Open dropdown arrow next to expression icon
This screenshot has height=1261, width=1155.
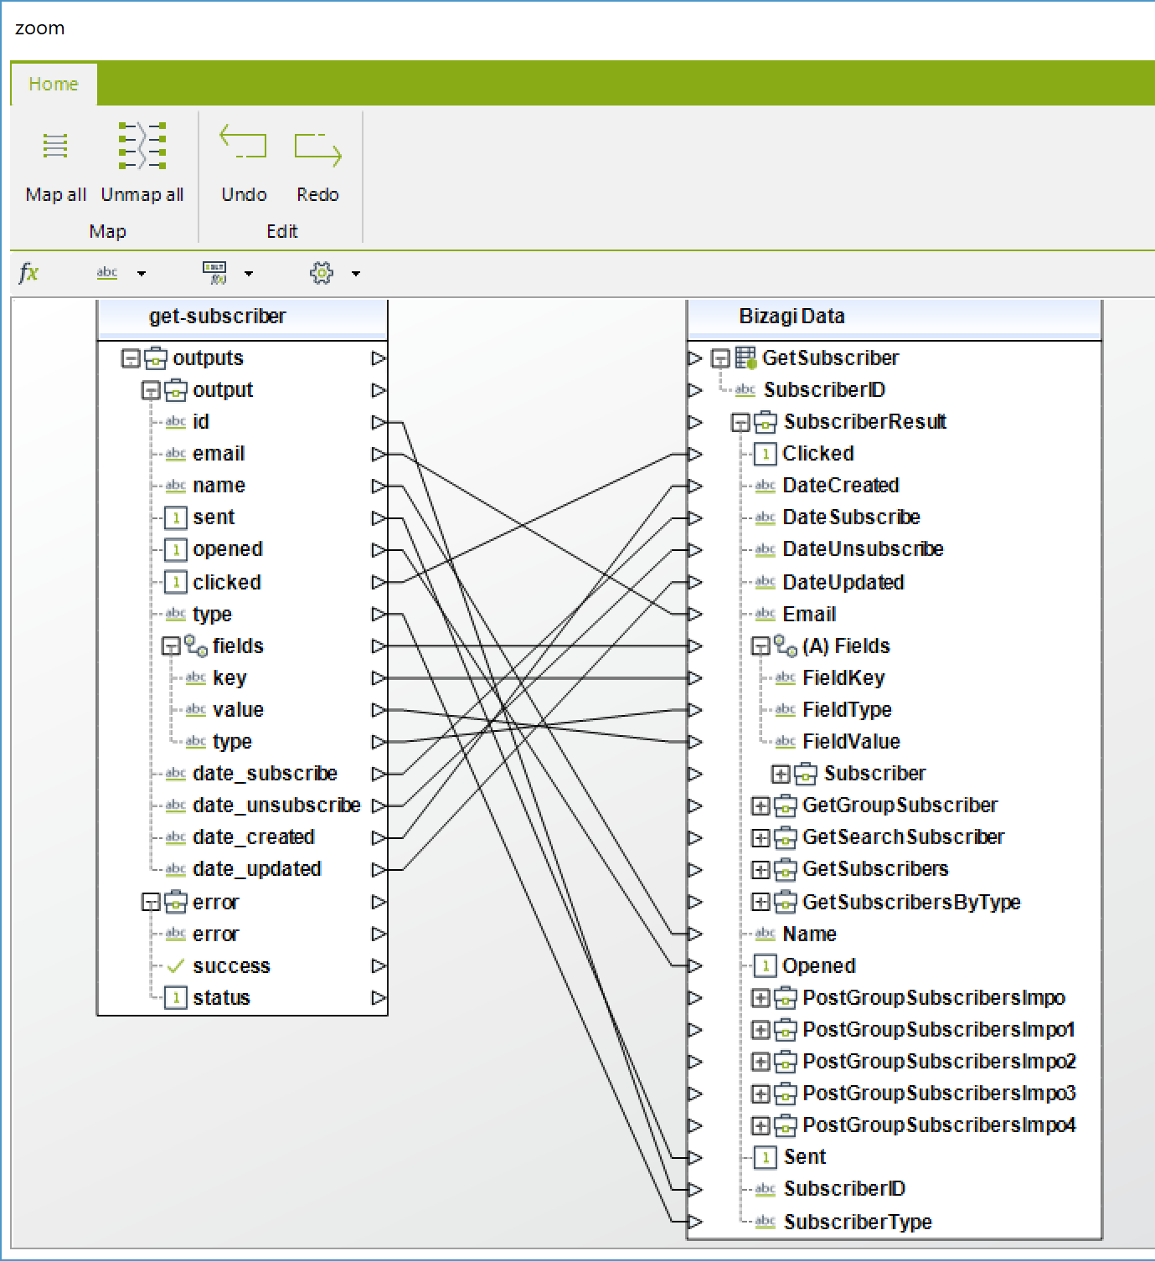click(249, 274)
